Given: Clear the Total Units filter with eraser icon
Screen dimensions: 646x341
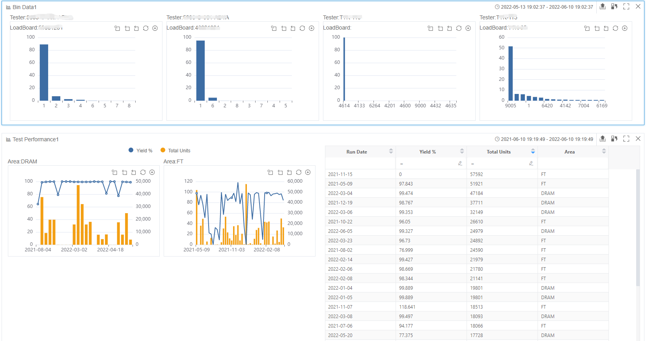Looking at the screenshot, I should pyautogui.click(x=531, y=163).
